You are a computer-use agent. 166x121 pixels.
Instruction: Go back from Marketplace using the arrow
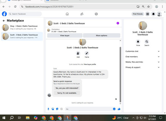[4, 21]
